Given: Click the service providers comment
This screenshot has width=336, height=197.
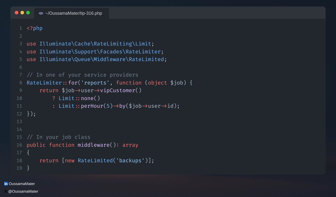Looking at the screenshot, I should (83, 75).
